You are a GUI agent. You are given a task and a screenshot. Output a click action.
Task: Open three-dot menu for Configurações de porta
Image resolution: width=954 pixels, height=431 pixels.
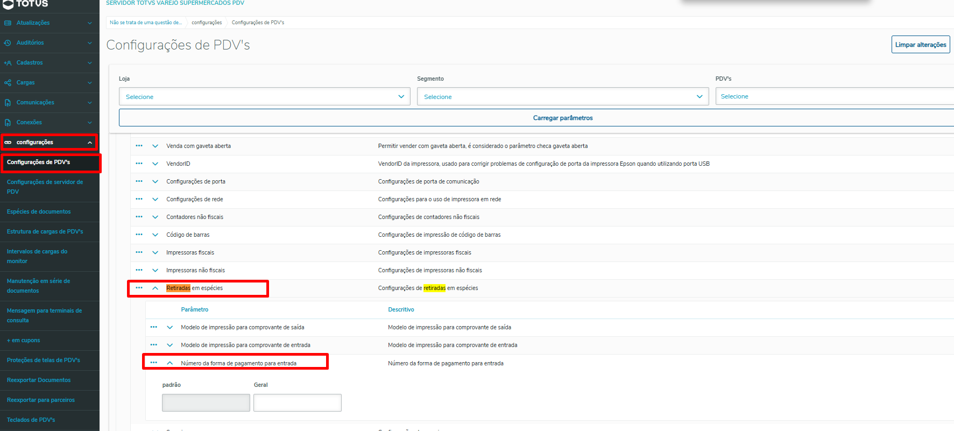(x=139, y=181)
